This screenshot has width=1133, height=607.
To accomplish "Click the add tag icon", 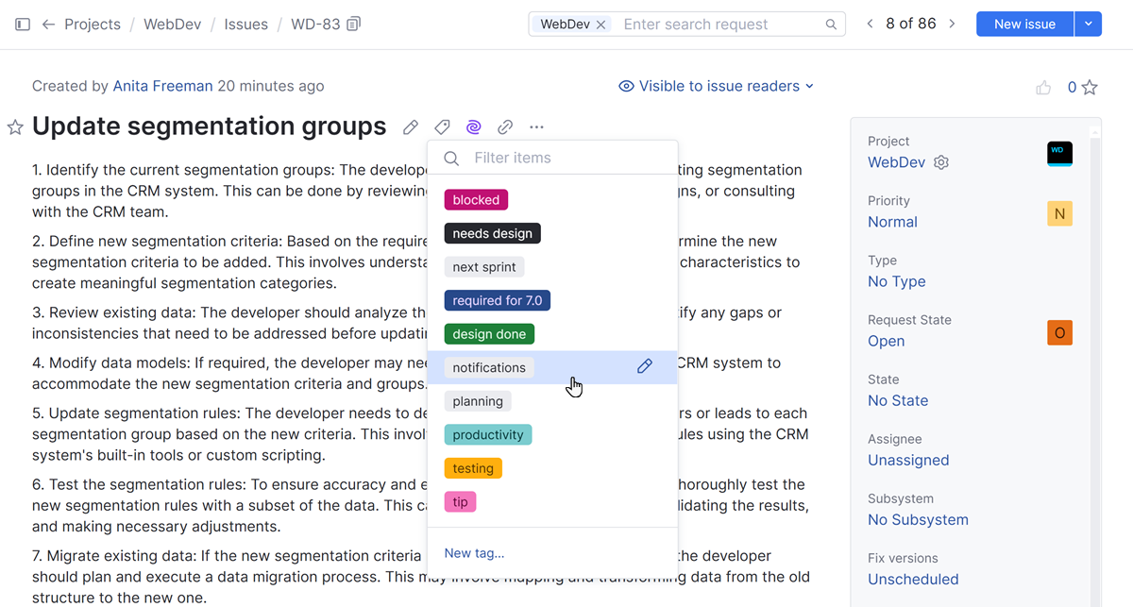I will (442, 127).
